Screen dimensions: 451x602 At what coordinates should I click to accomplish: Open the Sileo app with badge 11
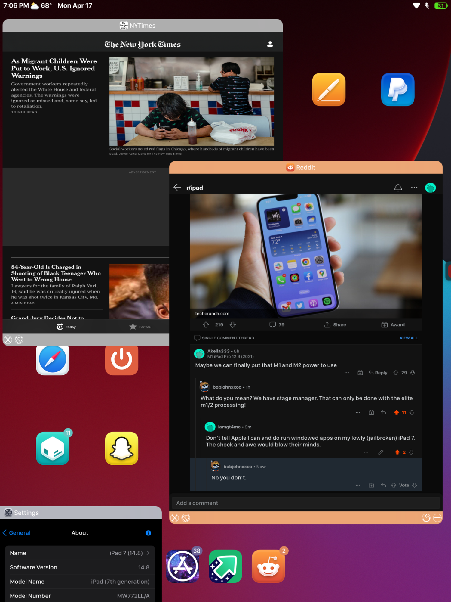click(53, 448)
